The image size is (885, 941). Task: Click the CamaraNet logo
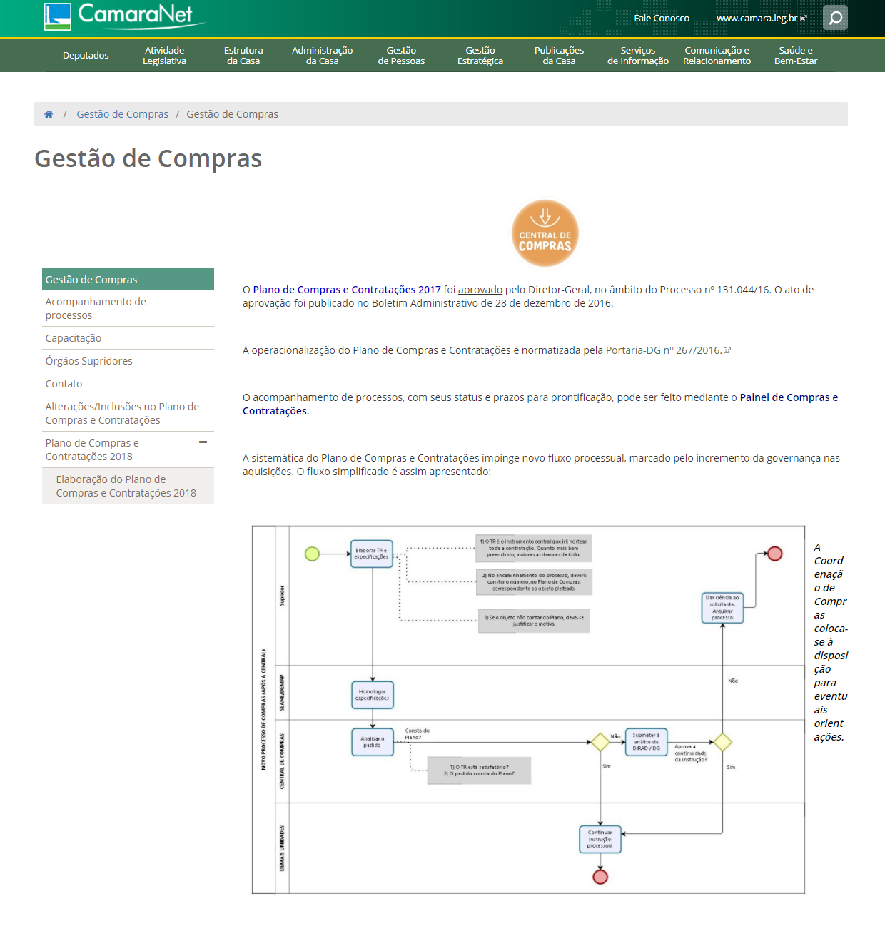tap(125, 16)
